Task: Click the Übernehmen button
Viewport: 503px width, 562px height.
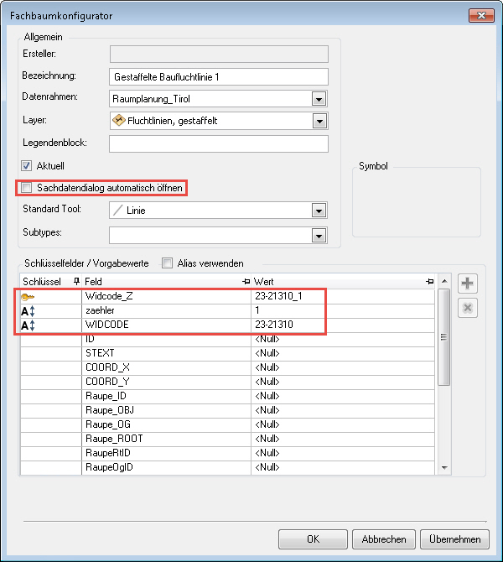Action: point(454,539)
